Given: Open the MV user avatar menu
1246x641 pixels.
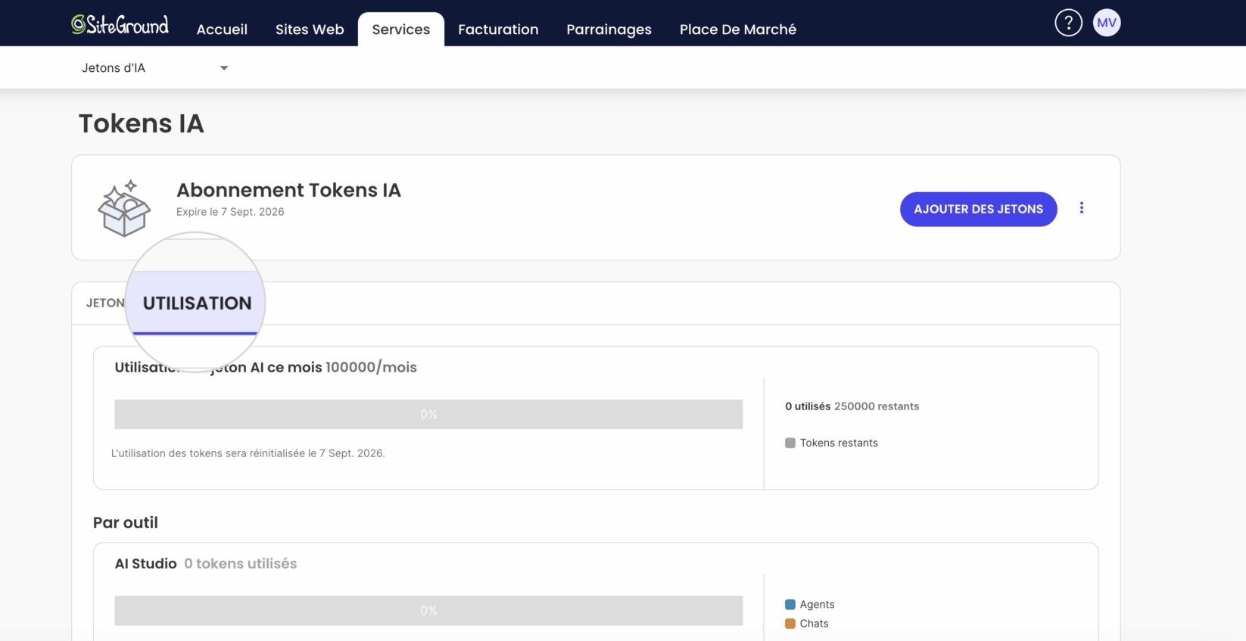Looking at the screenshot, I should [1107, 23].
